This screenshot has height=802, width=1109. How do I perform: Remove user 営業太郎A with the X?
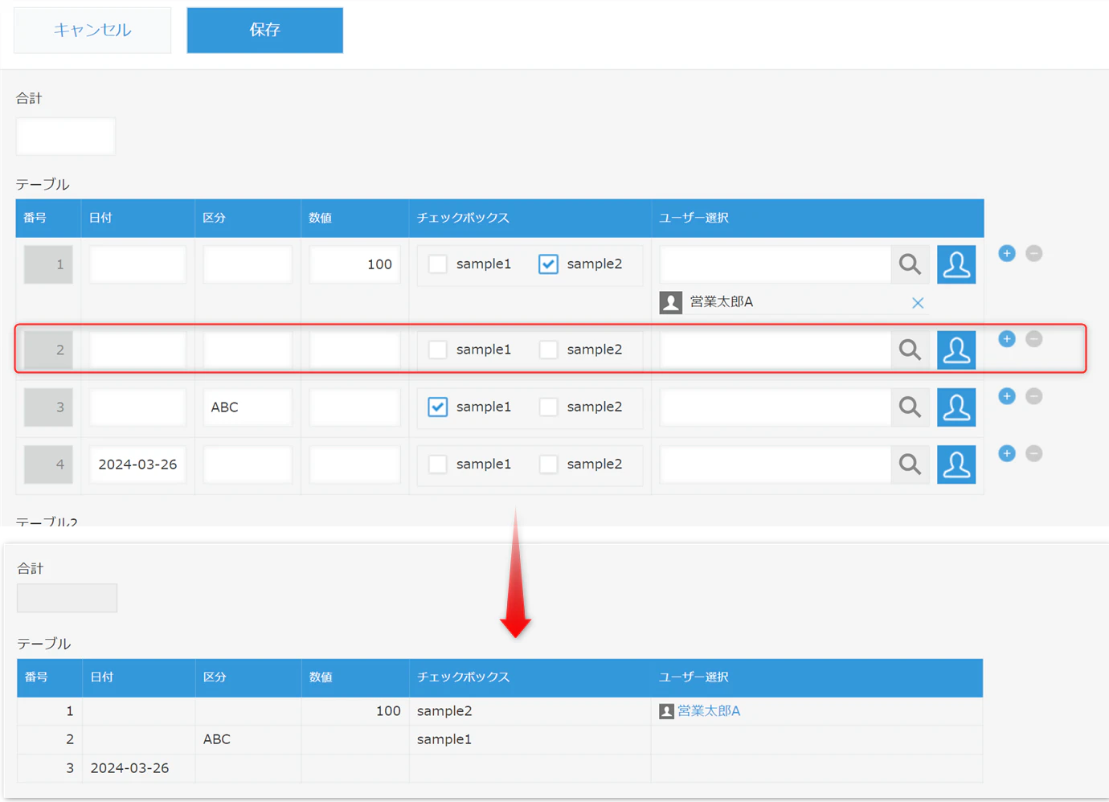pos(918,303)
